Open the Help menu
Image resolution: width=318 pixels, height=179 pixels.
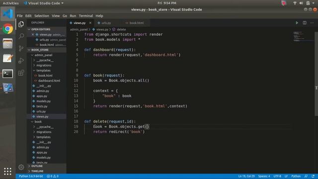click(99, 16)
